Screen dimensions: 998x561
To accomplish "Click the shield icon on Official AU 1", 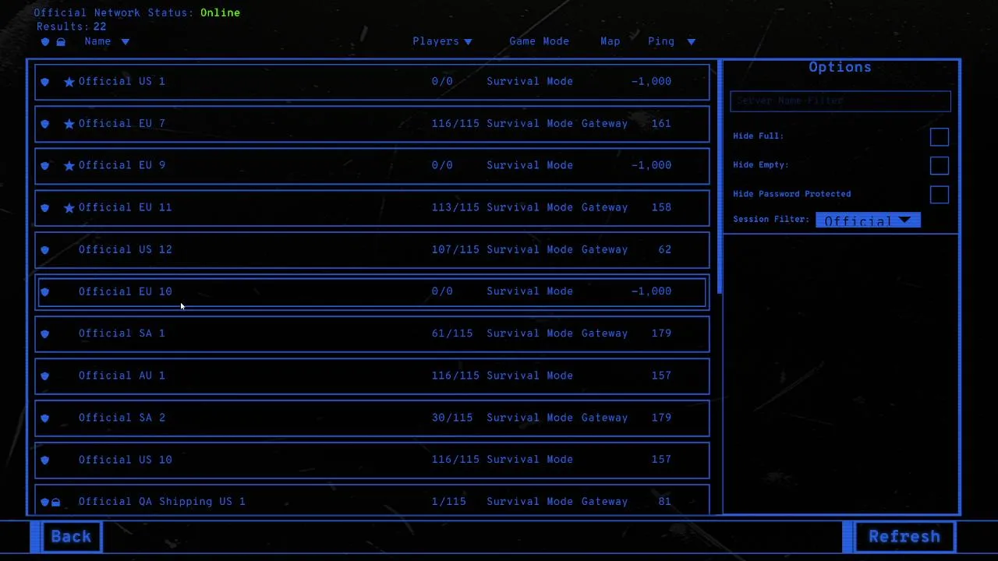I will click(44, 376).
